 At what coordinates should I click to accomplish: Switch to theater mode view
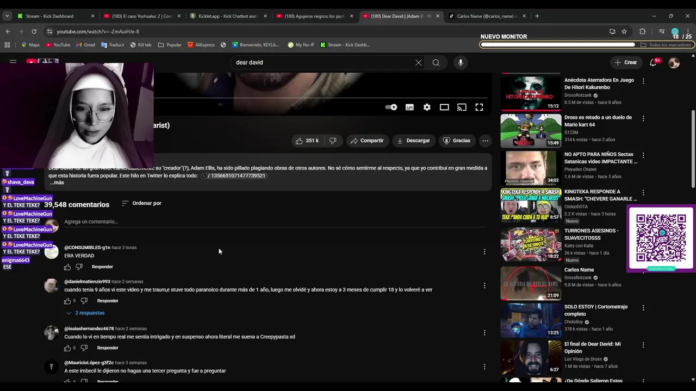tap(444, 108)
